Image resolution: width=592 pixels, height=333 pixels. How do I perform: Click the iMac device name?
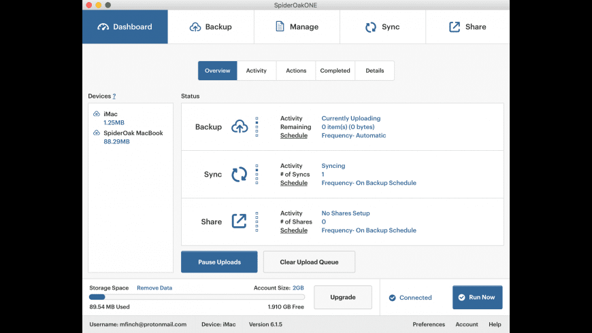(x=111, y=114)
